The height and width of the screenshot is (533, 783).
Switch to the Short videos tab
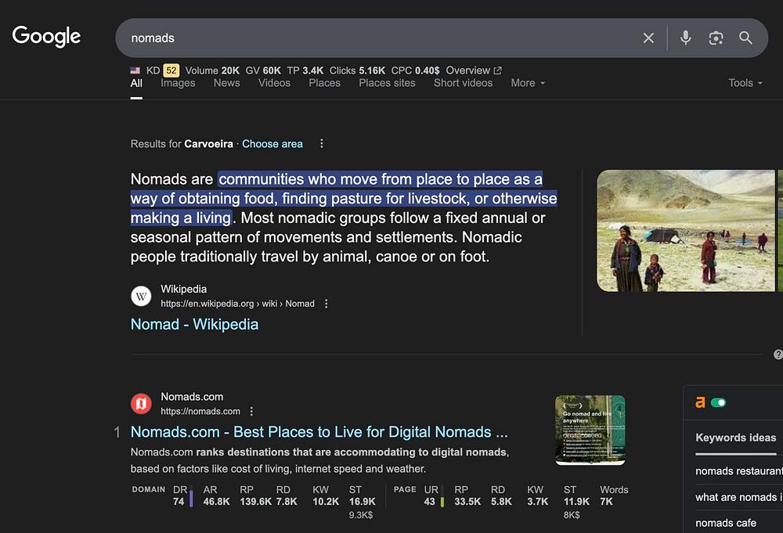[x=463, y=83]
